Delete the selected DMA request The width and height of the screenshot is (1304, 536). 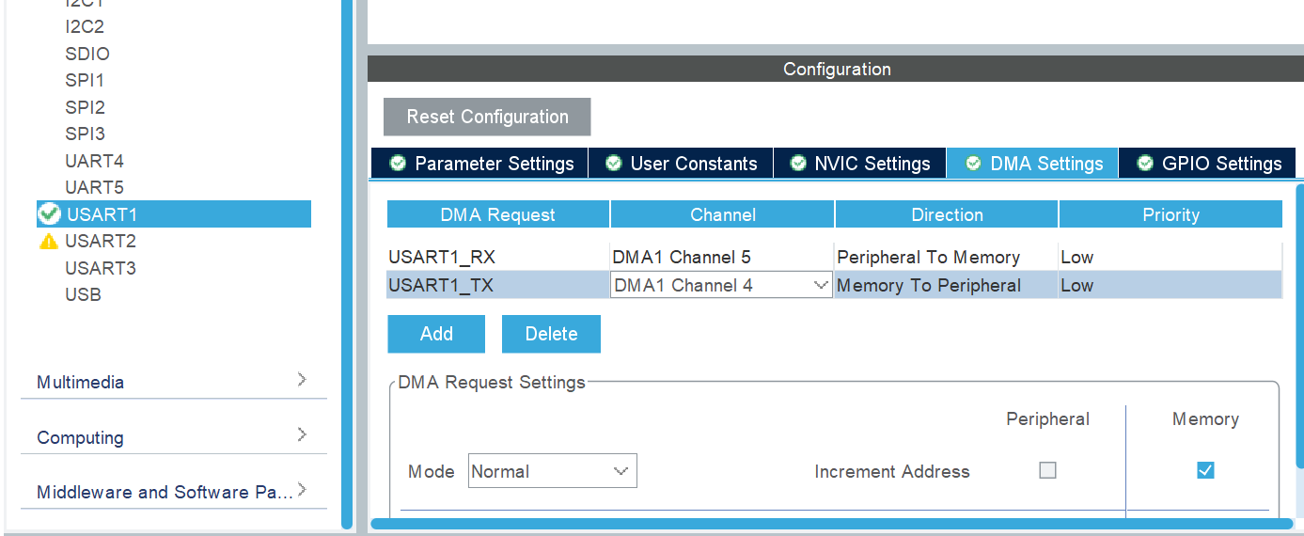tap(551, 334)
